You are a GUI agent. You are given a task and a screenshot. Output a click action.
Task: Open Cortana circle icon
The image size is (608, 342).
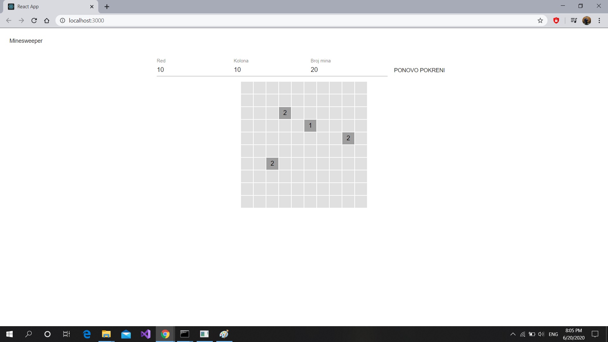tap(47, 334)
